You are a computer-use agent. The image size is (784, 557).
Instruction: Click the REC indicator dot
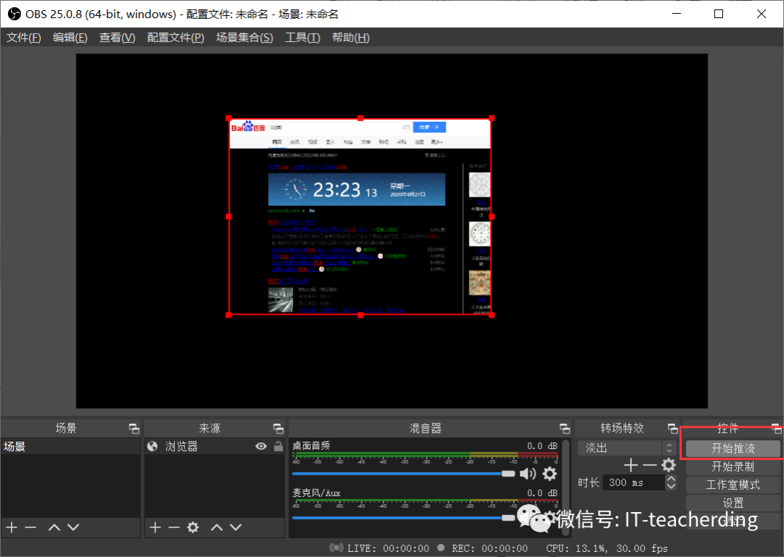441,548
